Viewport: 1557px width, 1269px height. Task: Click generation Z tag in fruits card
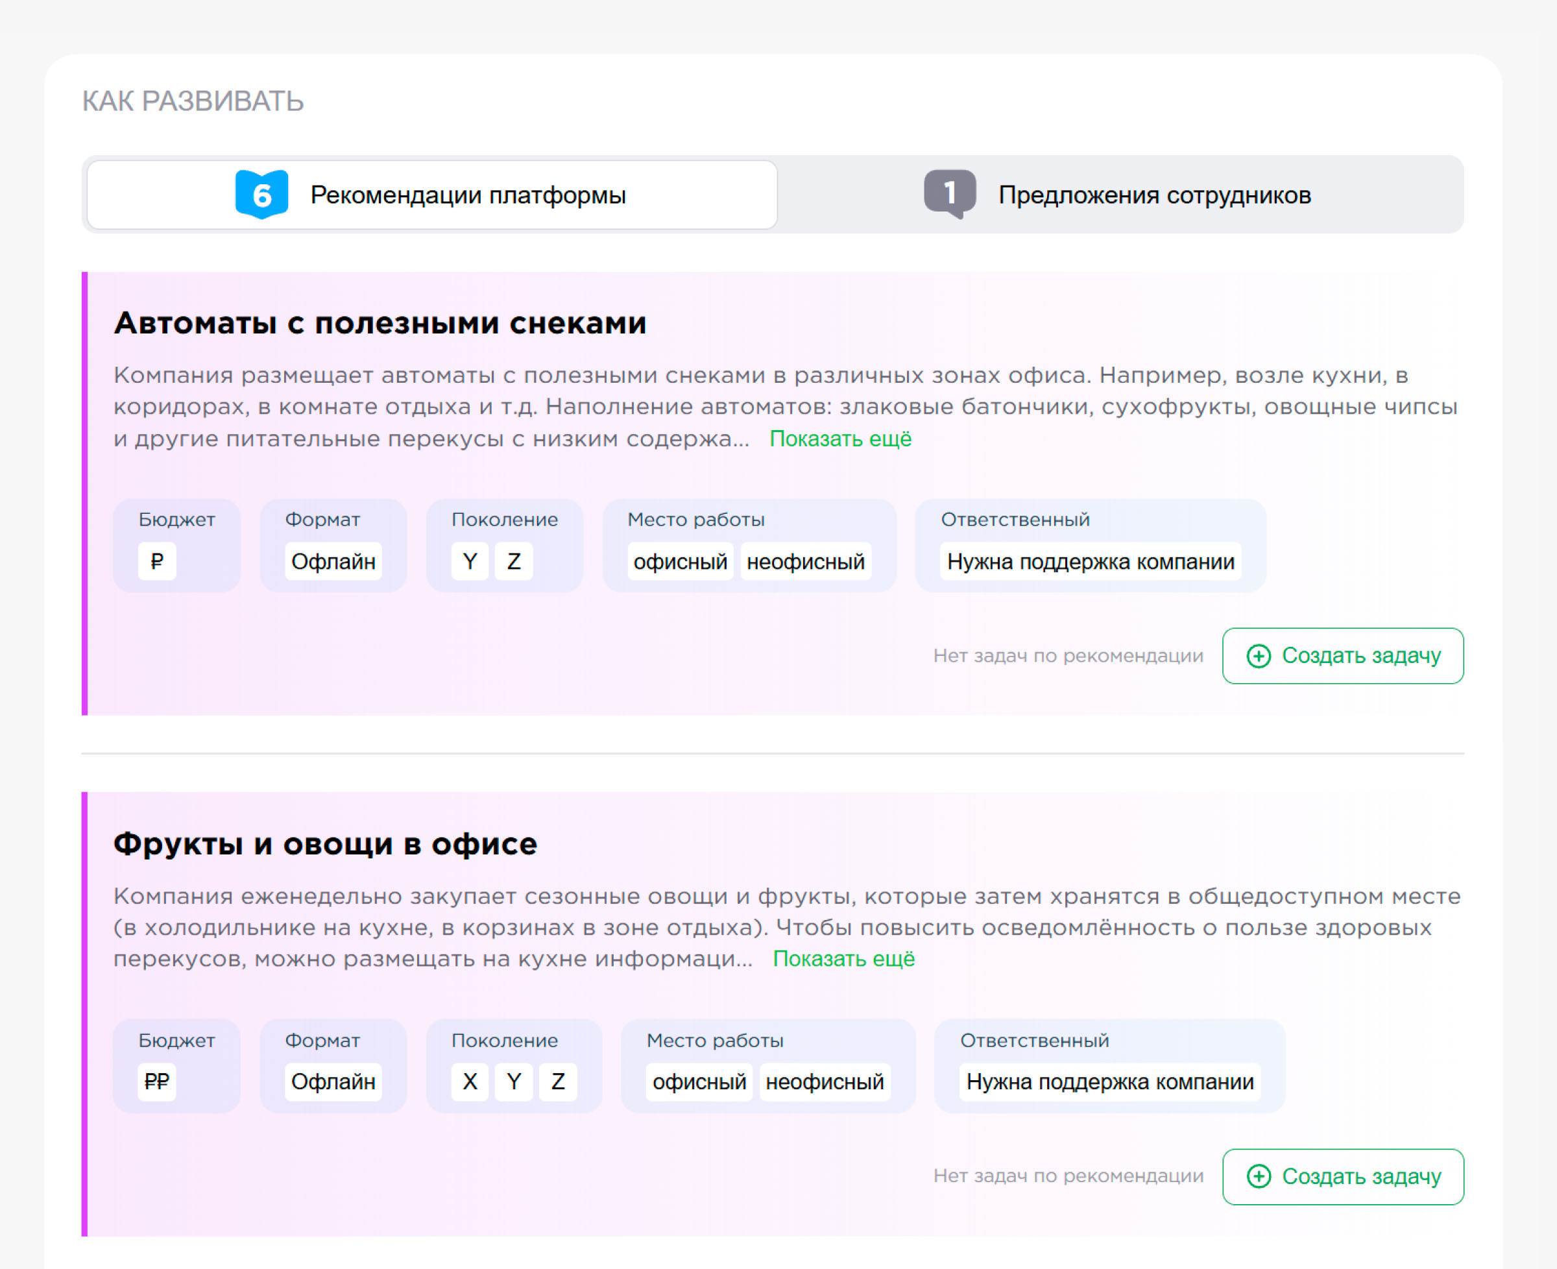click(x=558, y=1081)
